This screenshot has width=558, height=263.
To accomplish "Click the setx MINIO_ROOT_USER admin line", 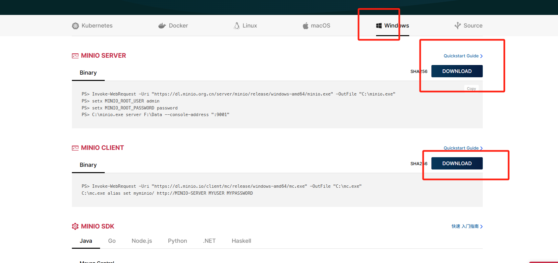I will pos(121,101).
